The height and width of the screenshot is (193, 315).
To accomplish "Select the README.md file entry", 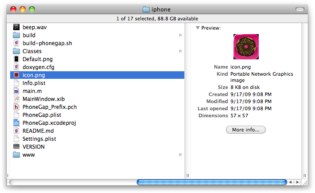I will pos(39,131).
